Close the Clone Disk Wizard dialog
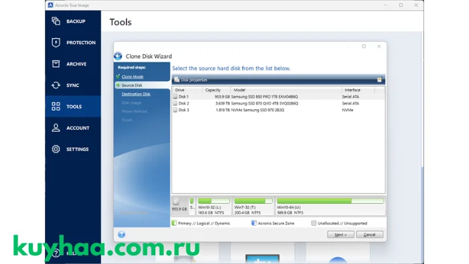The width and height of the screenshot is (469, 264). click(379, 46)
